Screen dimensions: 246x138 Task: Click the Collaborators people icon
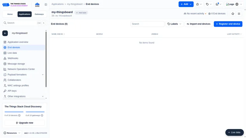pyautogui.click(x=5, y=80)
